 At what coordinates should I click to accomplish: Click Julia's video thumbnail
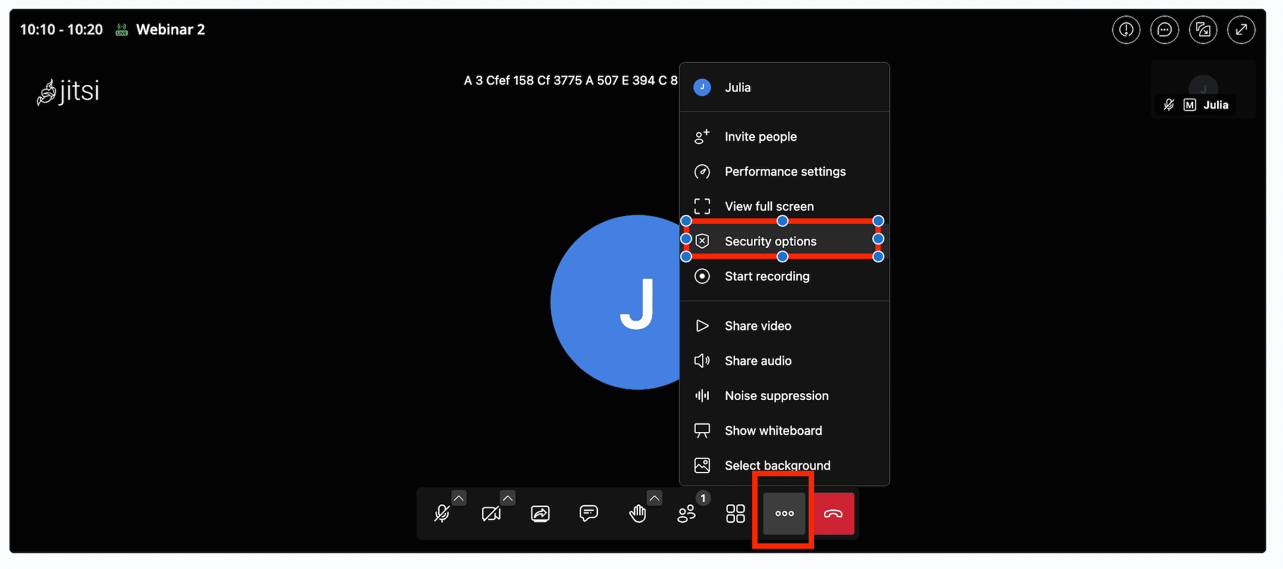[1203, 88]
